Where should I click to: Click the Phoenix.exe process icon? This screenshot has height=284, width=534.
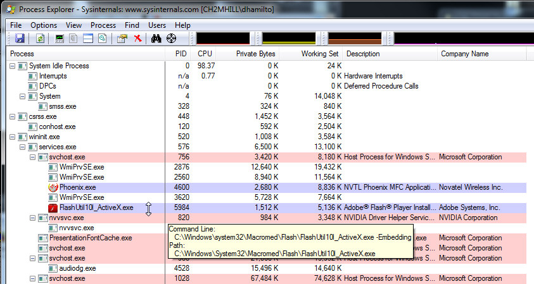point(53,187)
